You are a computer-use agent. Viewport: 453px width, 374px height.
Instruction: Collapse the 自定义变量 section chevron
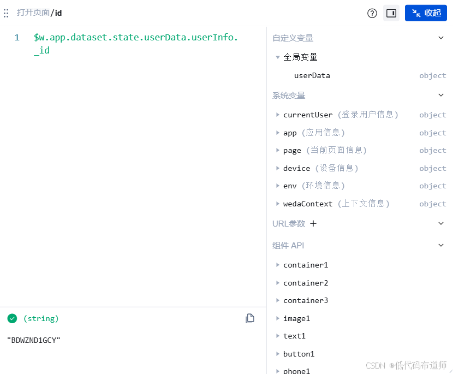tap(441, 38)
